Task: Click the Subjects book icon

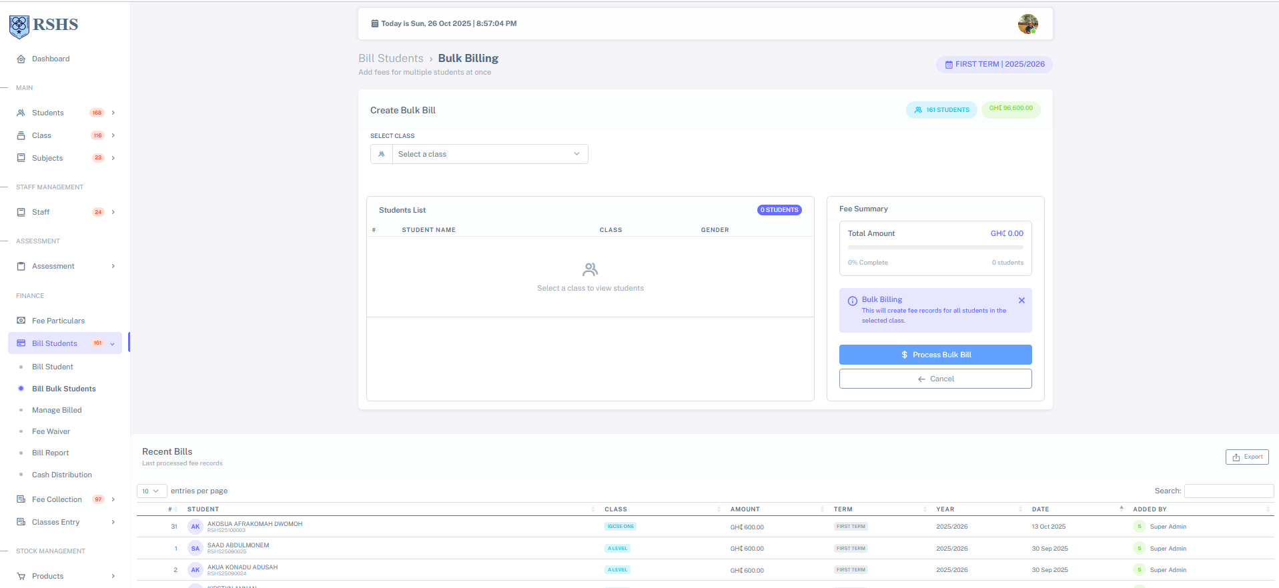Action: click(x=21, y=158)
